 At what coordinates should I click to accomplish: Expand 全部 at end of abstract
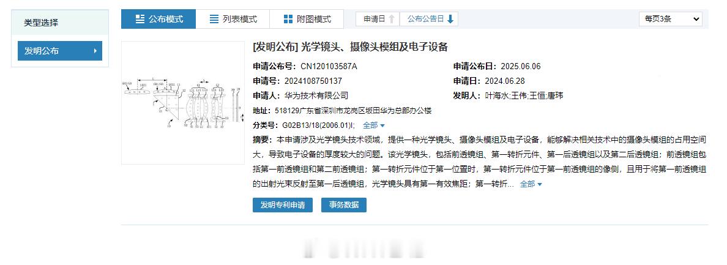click(x=531, y=184)
